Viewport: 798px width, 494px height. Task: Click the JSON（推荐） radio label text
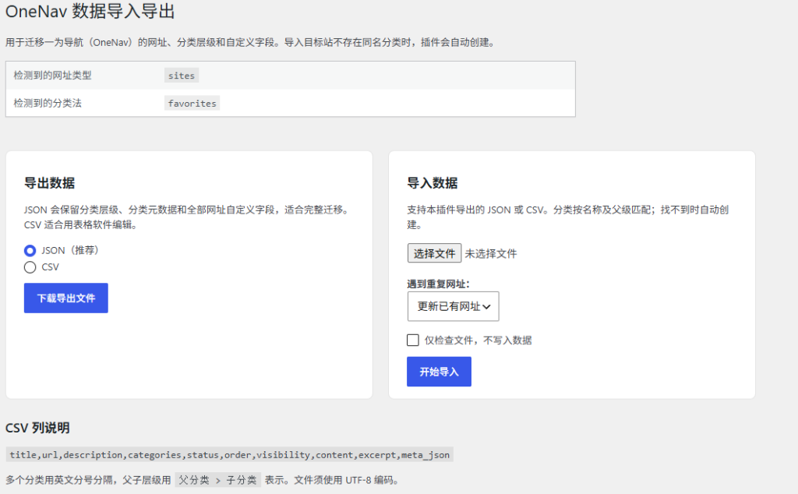click(70, 250)
